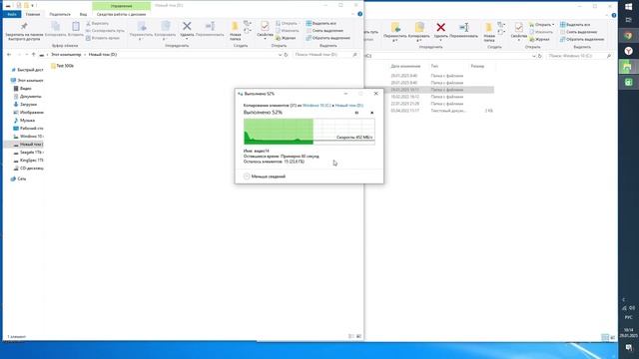This screenshot has height=359, width=639.
Task: Click "Этот компьютер" in left address bar
Action: coord(66,55)
